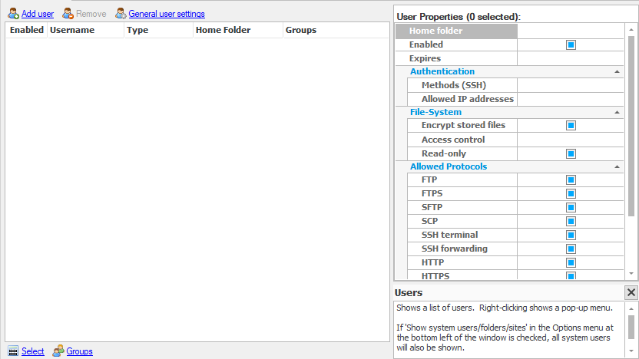Toggle the HTTP protocol checkbox
The image size is (639, 359).
click(x=571, y=263)
